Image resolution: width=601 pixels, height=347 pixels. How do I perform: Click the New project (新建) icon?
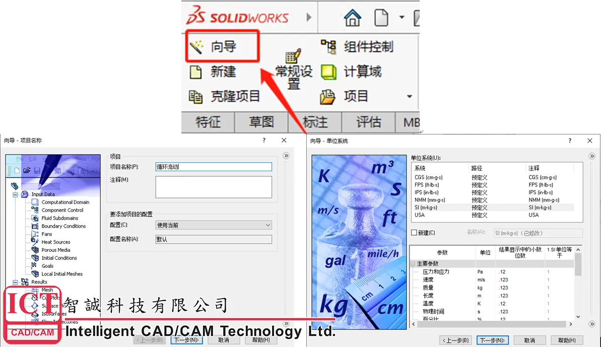pyautogui.click(x=195, y=72)
